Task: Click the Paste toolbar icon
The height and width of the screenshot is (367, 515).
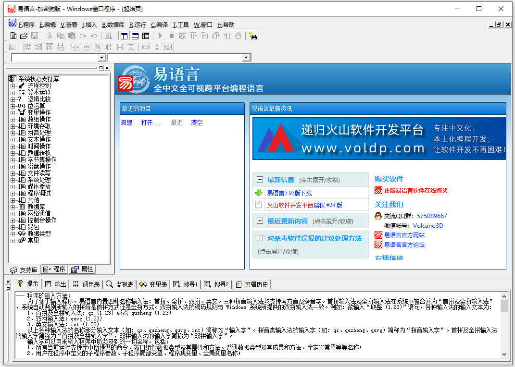Action: tap(72, 36)
